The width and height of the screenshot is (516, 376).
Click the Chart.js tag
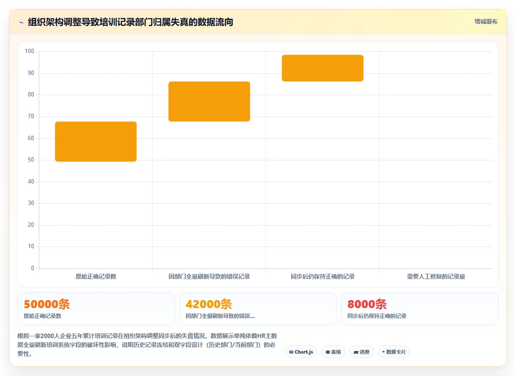coord(301,352)
